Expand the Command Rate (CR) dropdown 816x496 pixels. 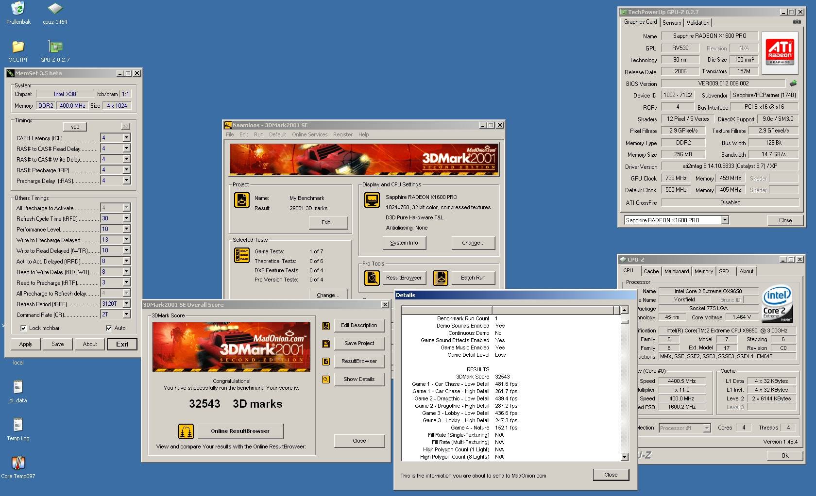pyautogui.click(x=126, y=314)
